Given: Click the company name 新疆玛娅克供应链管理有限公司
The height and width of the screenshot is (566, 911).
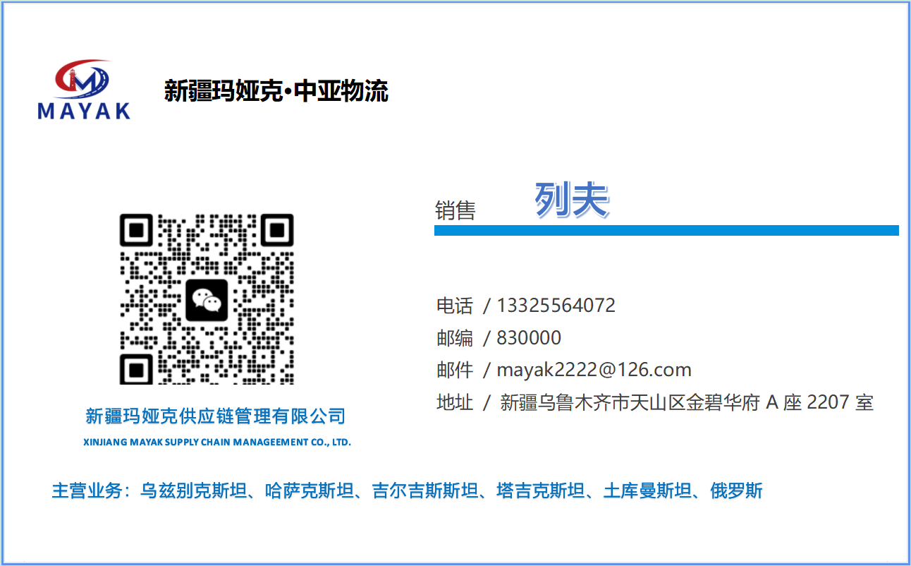Looking at the screenshot, I should [x=216, y=416].
